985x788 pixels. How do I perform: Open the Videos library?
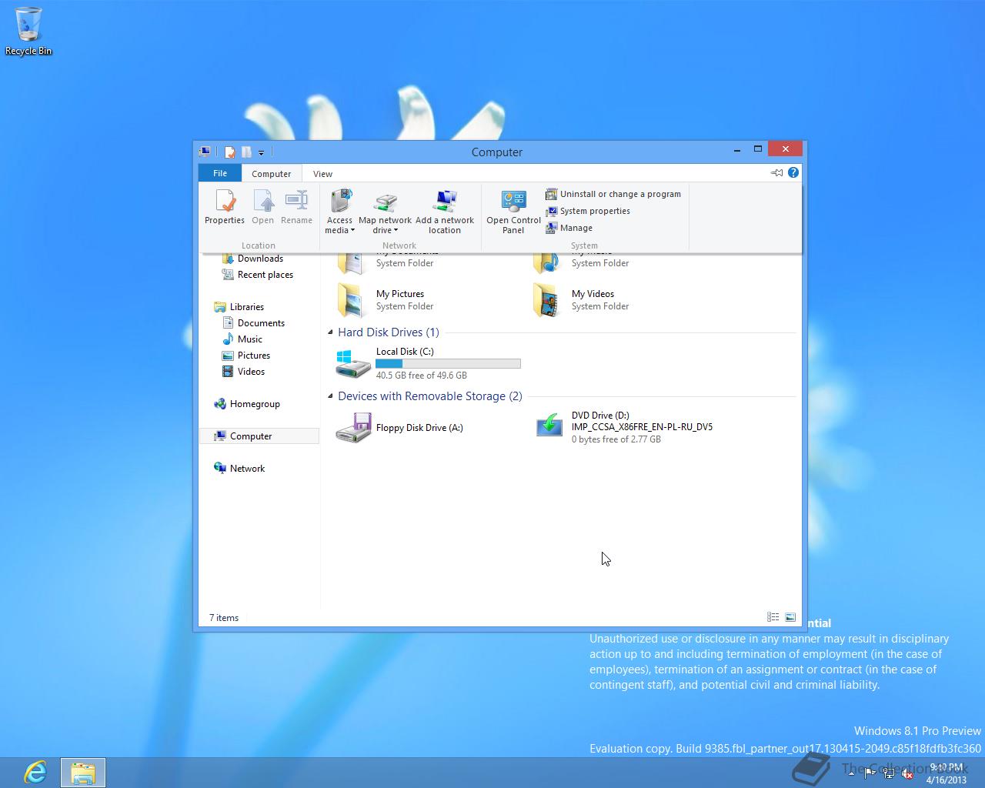pyautogui.click(x=251, y=372)
